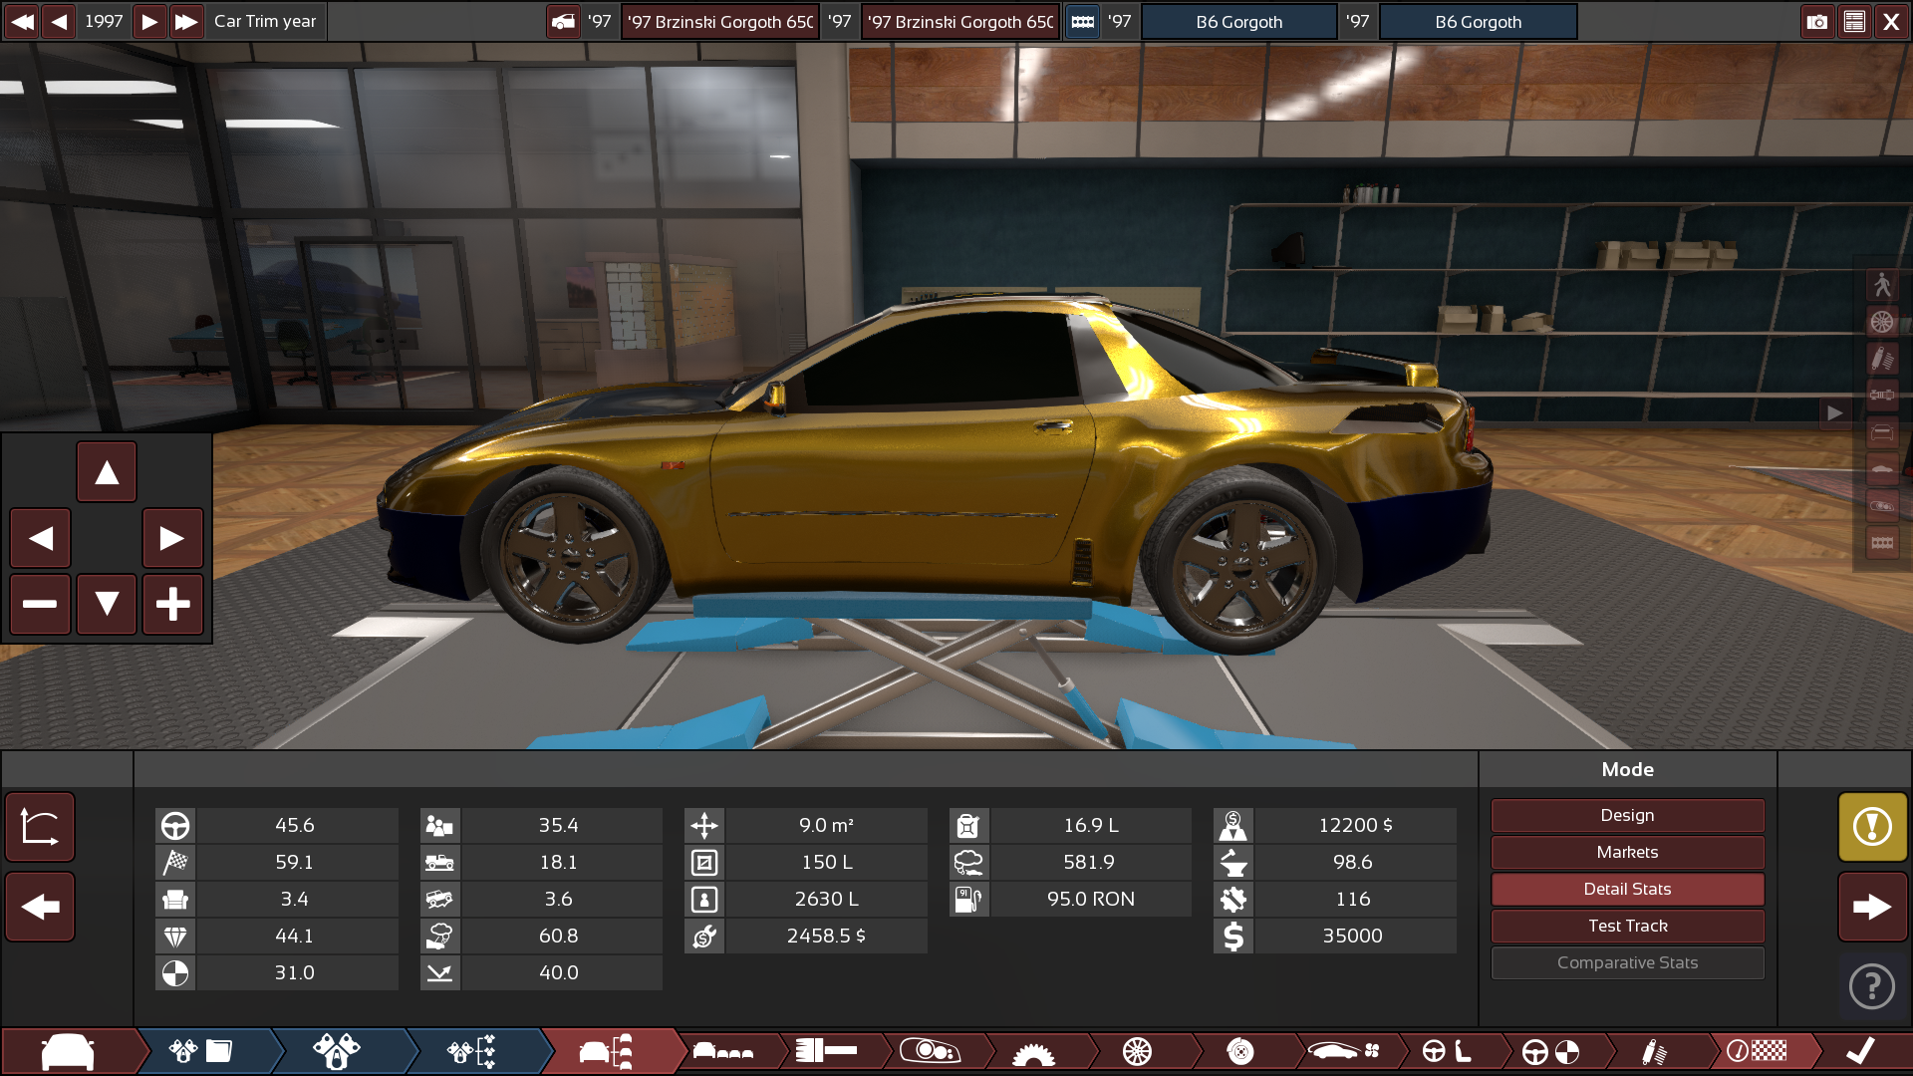Click the Comparative Stats mode button

[1627, 962]
